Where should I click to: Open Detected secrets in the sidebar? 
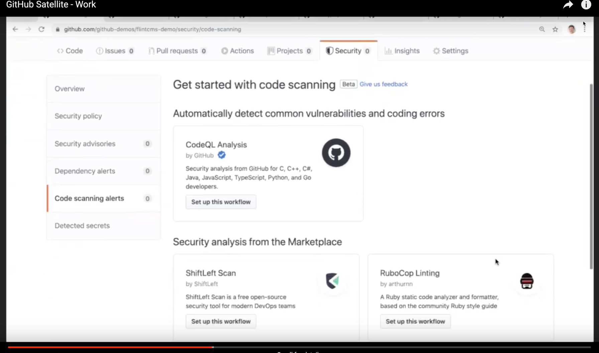tap(104, 226)
